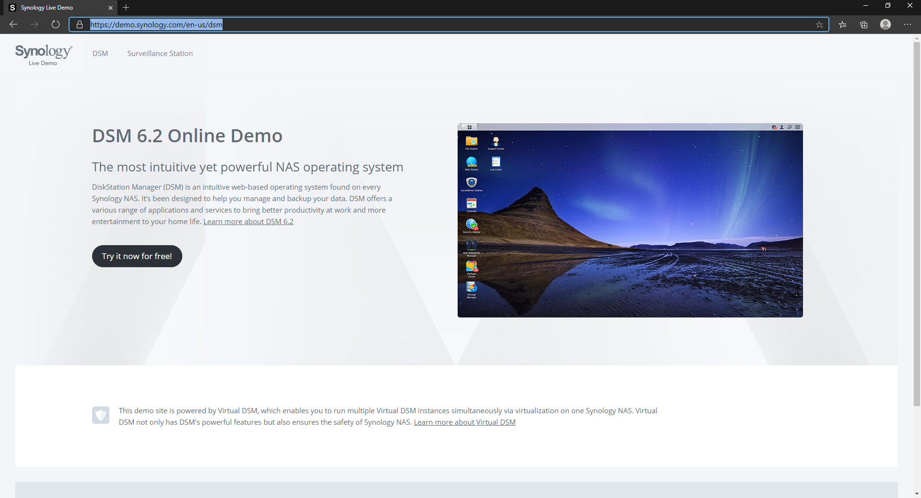This screenshot has height=498, width=921.
Task: Click the DSM 6.2 Online Demo heading
Action: 187,136
